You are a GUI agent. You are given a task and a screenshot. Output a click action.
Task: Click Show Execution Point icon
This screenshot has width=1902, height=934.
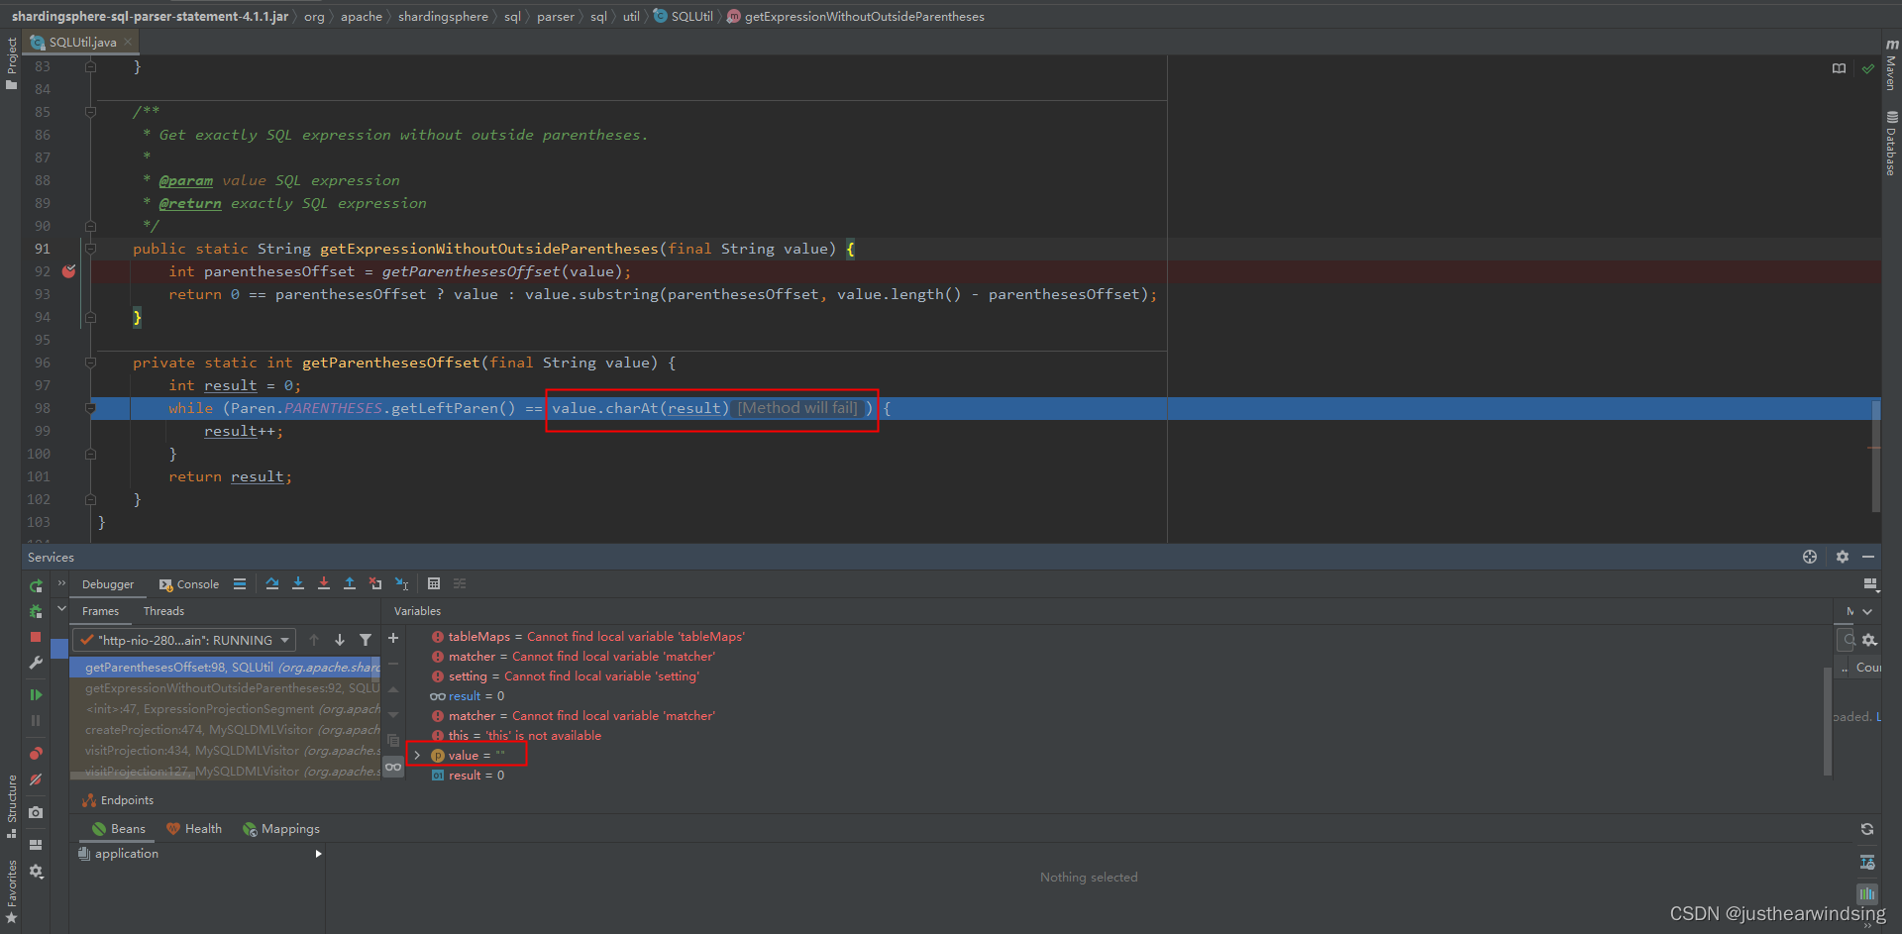(240, 584)
